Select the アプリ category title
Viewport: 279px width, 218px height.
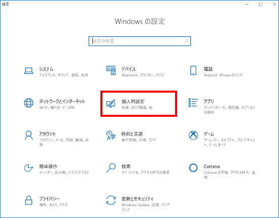209,101
